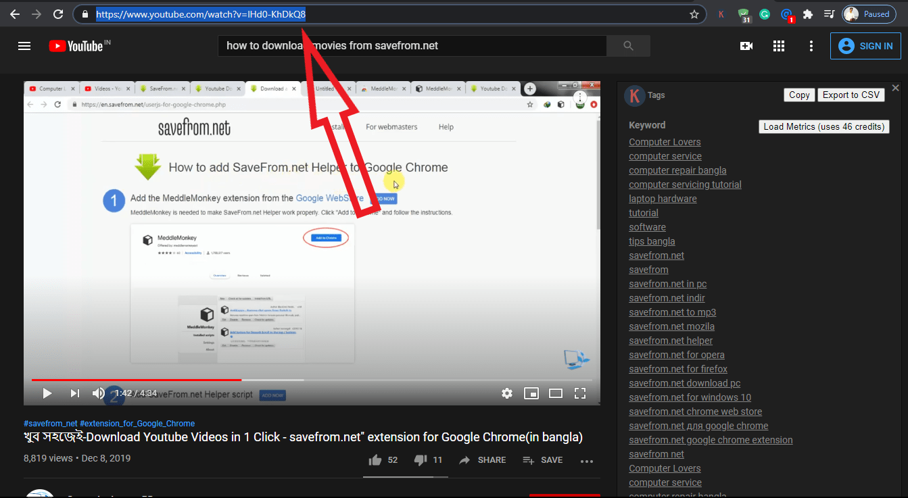908x498 pixels.
Task: Click Export to CSV button
Action: coord(851,95)
